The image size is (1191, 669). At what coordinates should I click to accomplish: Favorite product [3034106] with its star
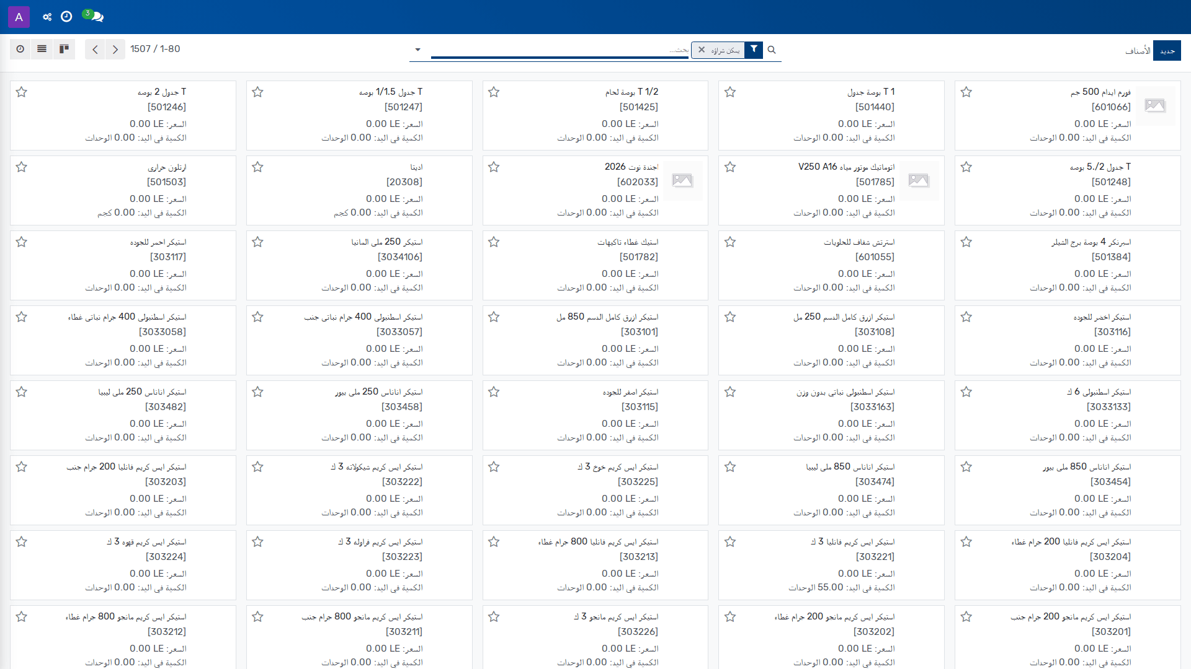258,242
